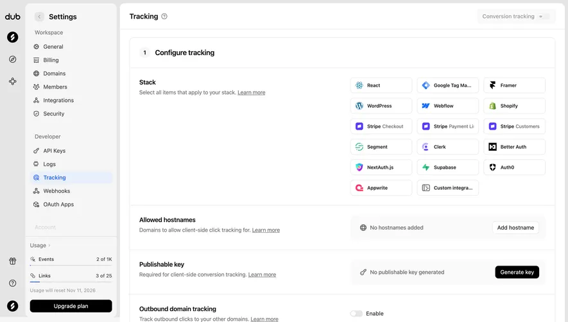Select Tracking in the Developer section
Image resolution: width=568 pixels, height=322 pixels.
[x=71, y=178]
